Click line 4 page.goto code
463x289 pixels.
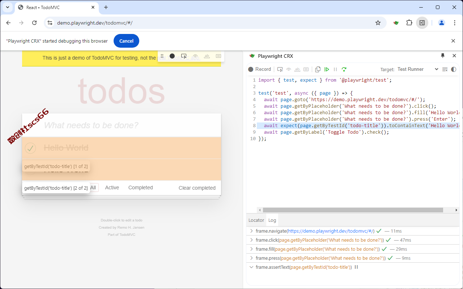(x=344, y=99)
